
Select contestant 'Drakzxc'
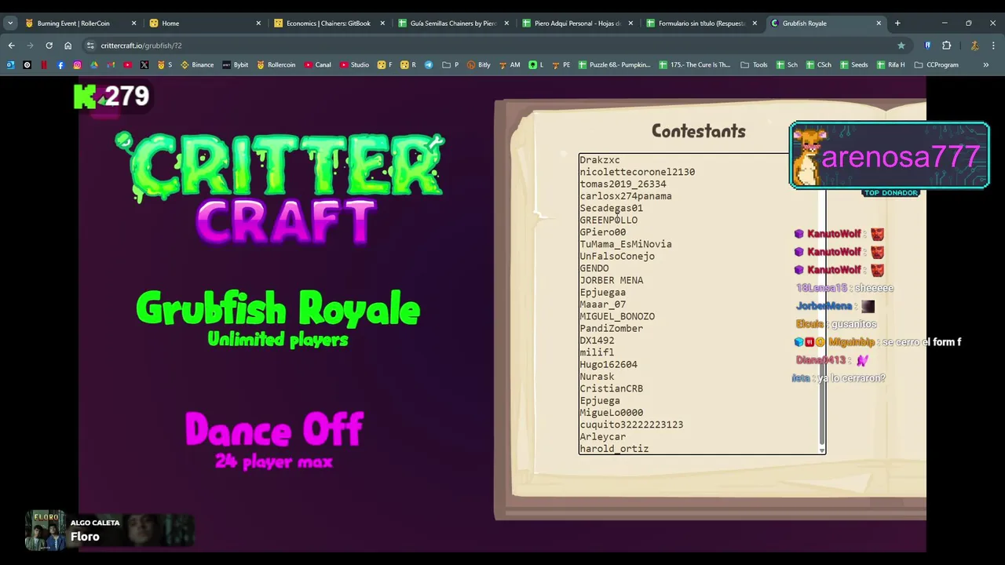coord(600,160)
